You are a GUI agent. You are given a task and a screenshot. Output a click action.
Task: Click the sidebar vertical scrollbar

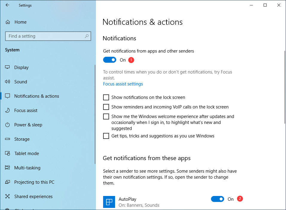coord(95,114)
